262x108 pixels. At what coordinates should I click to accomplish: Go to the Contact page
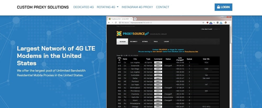tap(163, 7)
